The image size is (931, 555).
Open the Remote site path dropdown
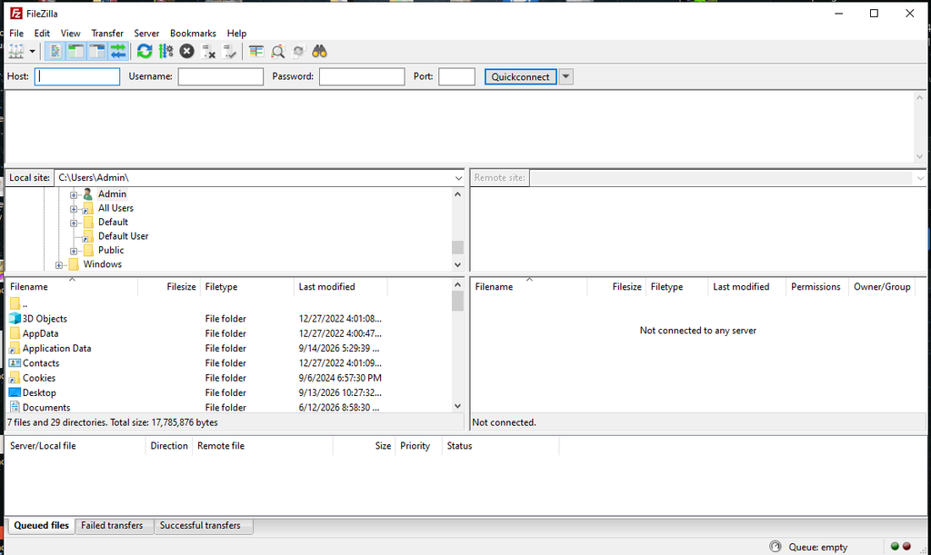pos(920,178)
